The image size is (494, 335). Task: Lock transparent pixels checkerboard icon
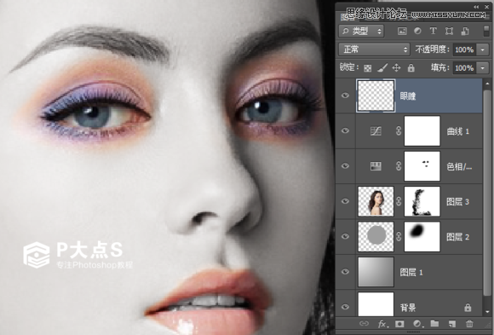tap(368, 68)
